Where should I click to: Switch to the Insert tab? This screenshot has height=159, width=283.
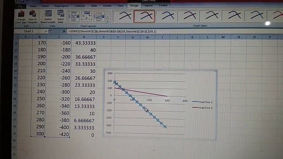tap(46, 6)
